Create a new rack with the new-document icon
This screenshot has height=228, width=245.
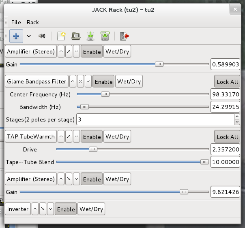tap(61, 36)
